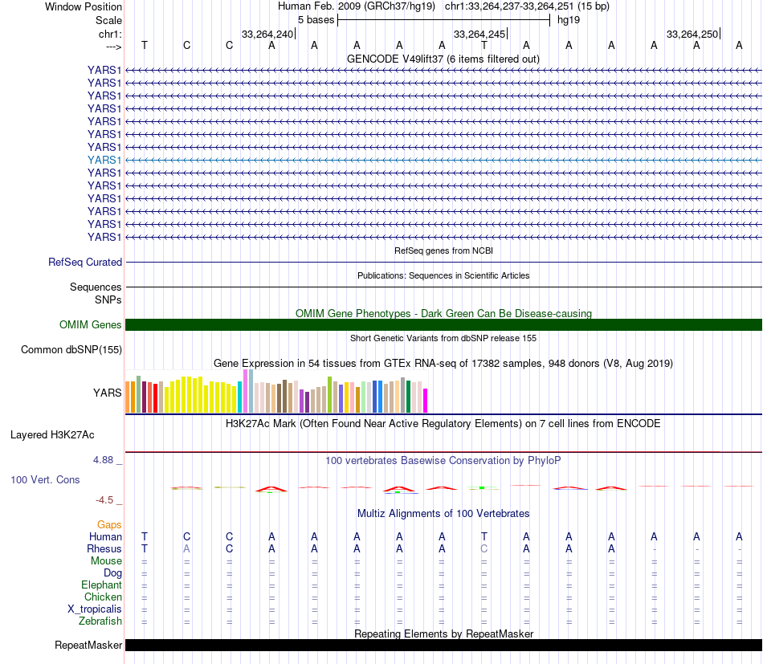Select the light-blue highlighted YARS1 transcript label
Viewport: 763px width, 664px height.
pyautogui.click(x=104, y=160)
